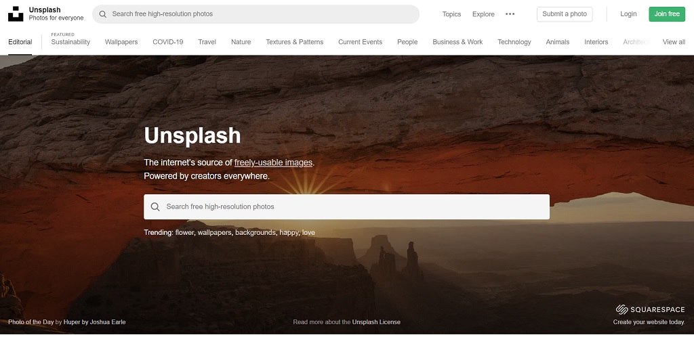Open the Sustainability topic

[70, 42]
